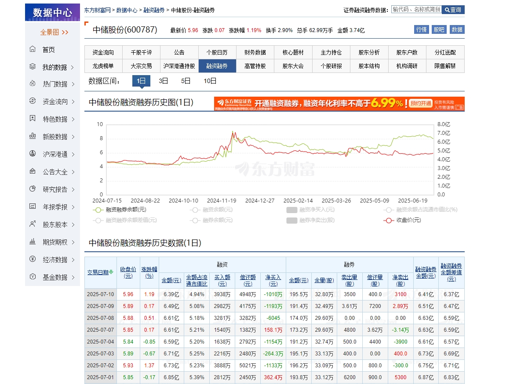
Task: Expand the 我的数据 sidebar chevron
Action: (x=73, y=67)
